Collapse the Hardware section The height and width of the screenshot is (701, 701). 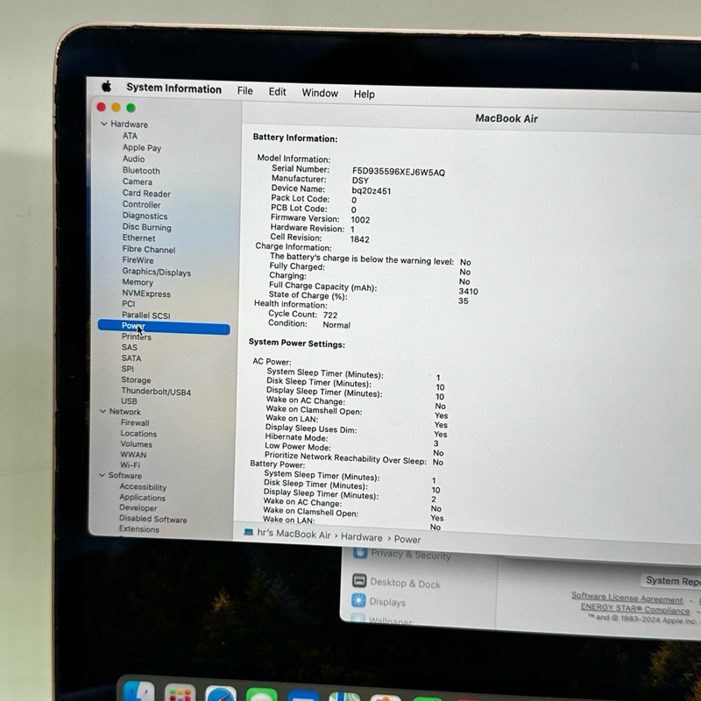click(104, 124)
